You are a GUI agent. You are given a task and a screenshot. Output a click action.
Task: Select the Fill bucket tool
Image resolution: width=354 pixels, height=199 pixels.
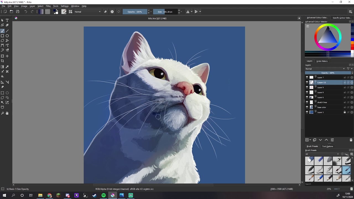pos(2,76)
